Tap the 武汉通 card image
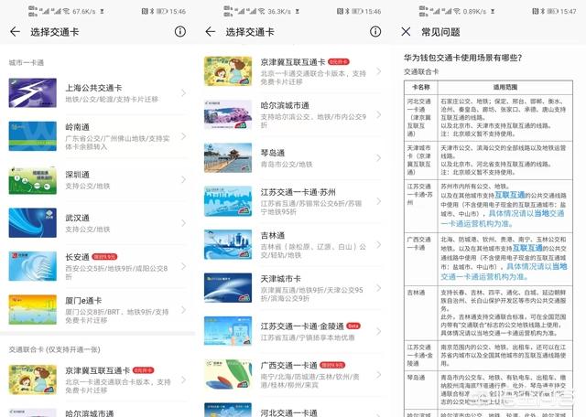Viewport: 586px width, 417px height. pyautogui.click(x=33, y=222)
